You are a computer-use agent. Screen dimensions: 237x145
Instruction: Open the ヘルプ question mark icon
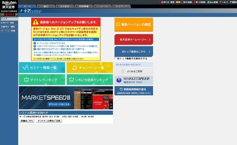point(221,2)
